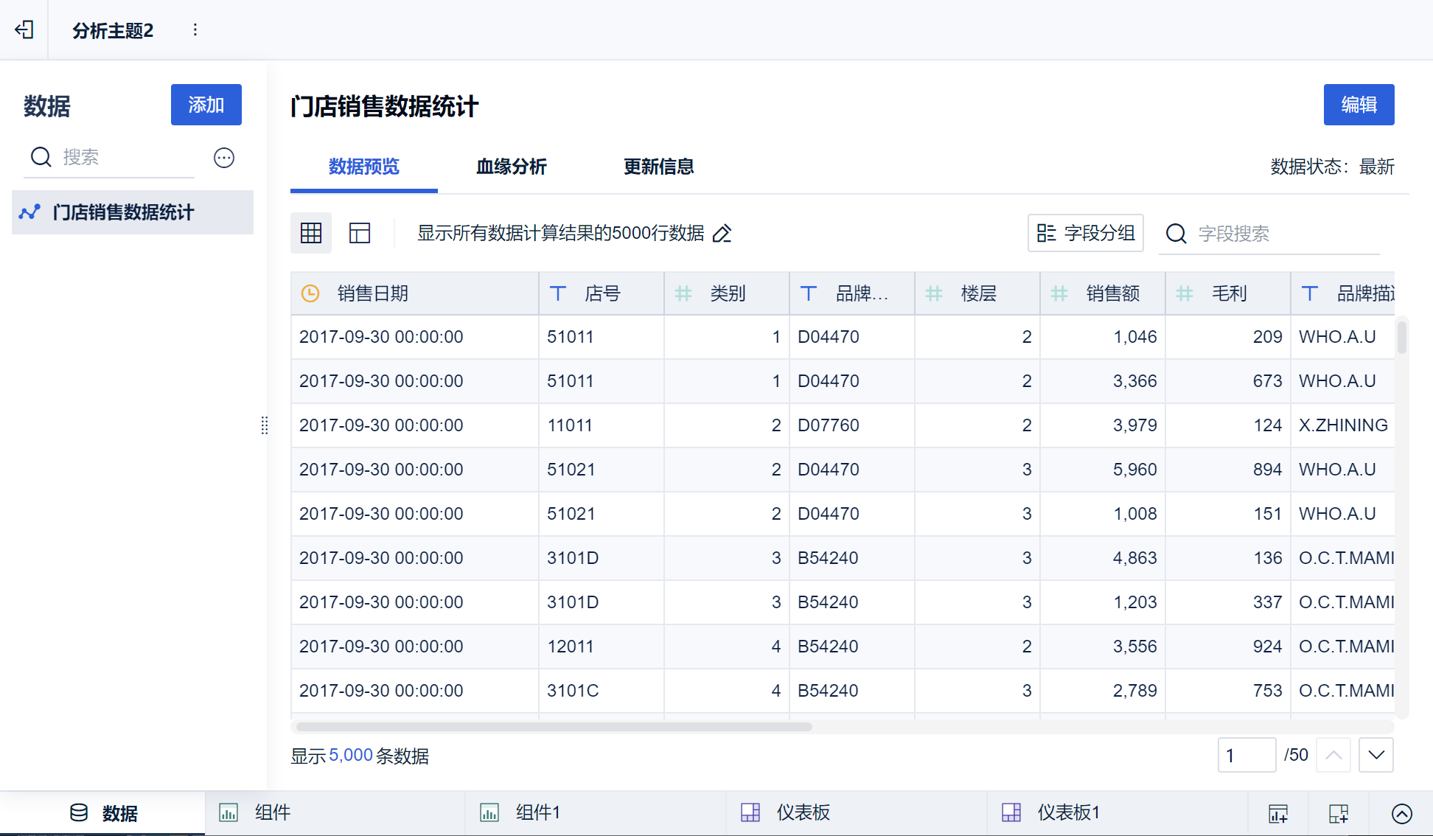Click the 编辑 button
This screenshot has height=836, width=1433.
click(1358, 105)
